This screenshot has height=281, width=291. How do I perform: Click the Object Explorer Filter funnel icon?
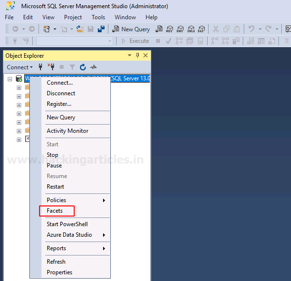click(72, 67)
